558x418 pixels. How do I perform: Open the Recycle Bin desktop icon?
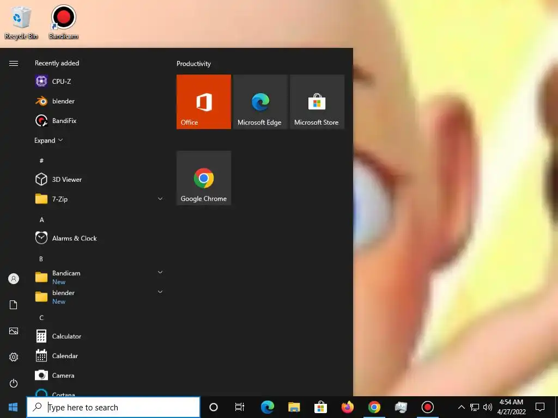tap(21, 23)
